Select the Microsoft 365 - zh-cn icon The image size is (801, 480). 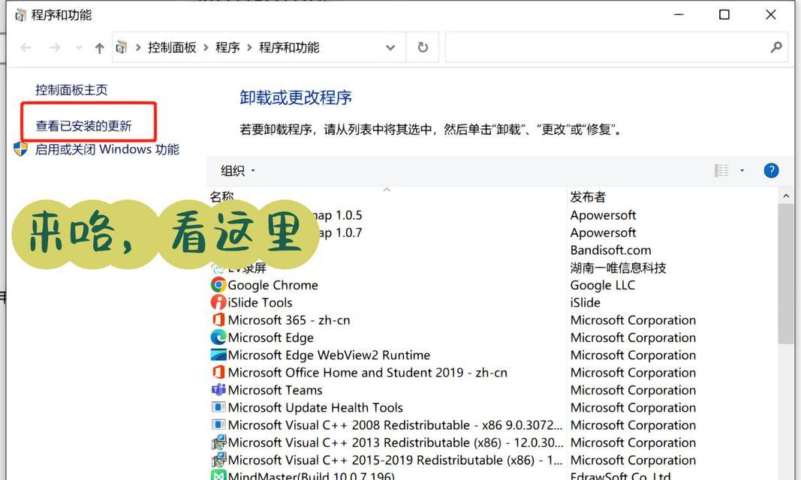click(218, 319)
